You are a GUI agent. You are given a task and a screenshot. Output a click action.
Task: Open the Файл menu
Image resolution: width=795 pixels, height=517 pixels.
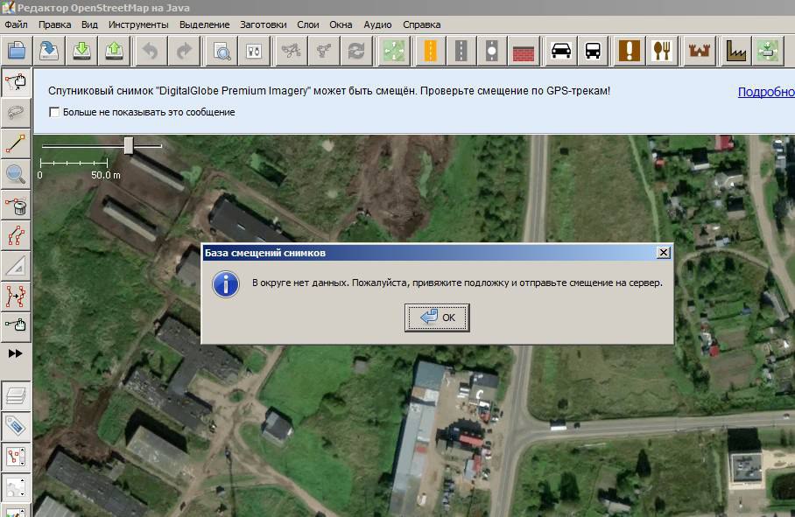[17, 24]
